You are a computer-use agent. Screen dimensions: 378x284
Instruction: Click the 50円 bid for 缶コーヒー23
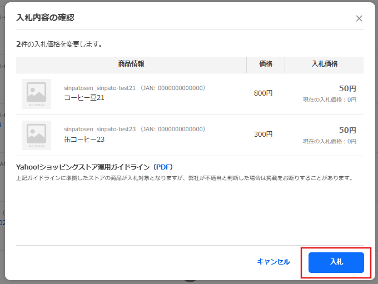(x=347, y=130)
